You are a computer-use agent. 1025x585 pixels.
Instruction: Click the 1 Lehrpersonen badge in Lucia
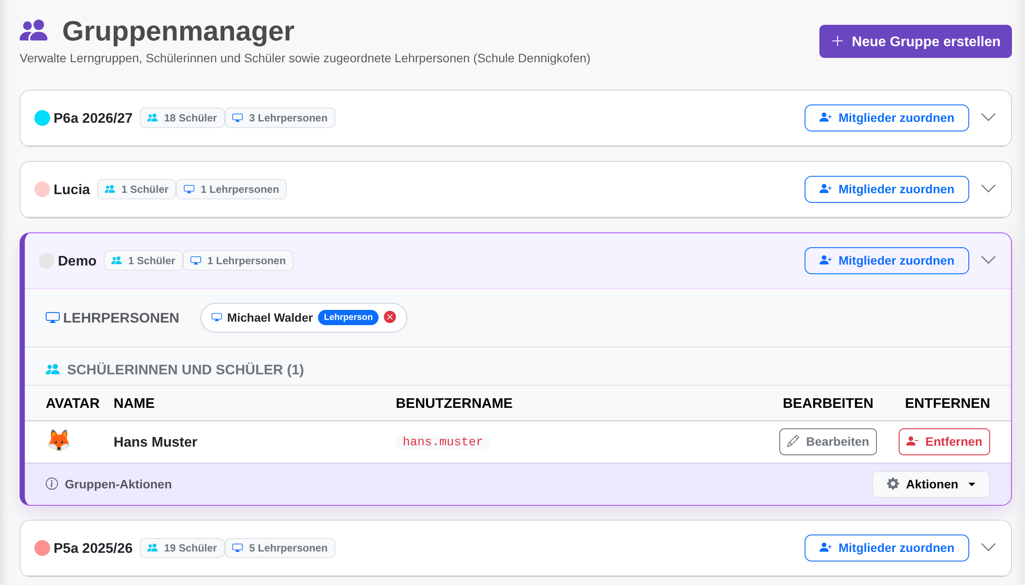(231, 189)
